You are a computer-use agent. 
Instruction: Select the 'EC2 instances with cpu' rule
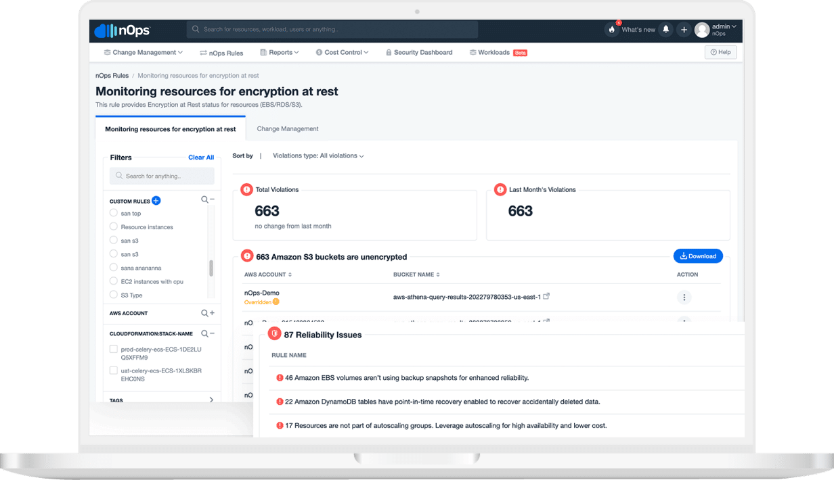114,281
